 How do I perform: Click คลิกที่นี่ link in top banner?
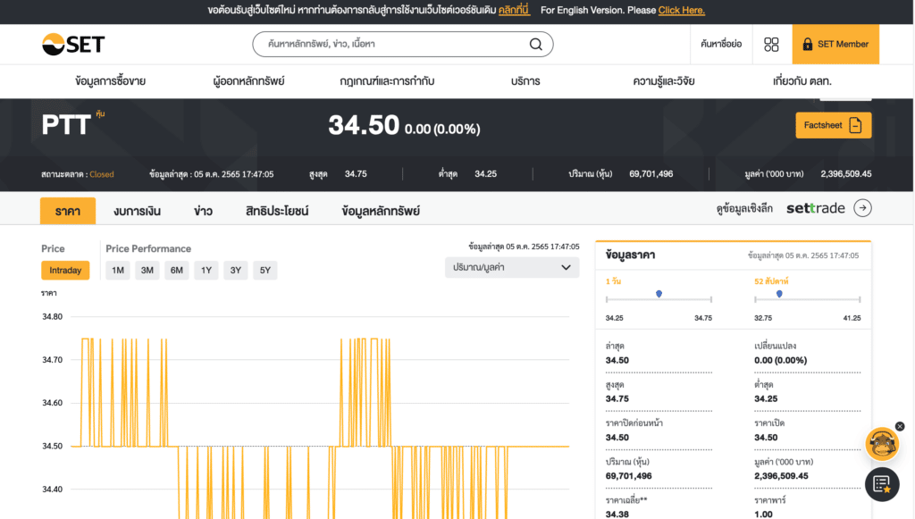tap(514, 10)
